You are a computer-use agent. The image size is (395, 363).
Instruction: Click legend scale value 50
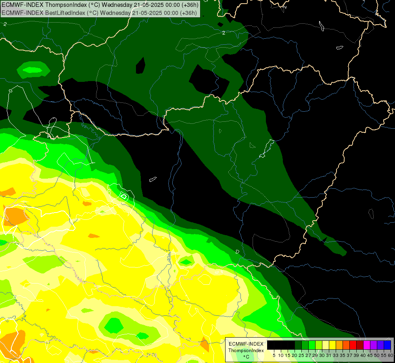point(377,355)
